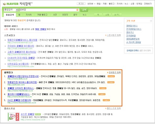
Task: Open the OK캐쉬백 전국가맹점 꽃배달 link
Action: [21, 58]
